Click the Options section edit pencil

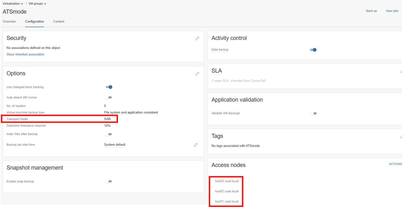[197, 74]
